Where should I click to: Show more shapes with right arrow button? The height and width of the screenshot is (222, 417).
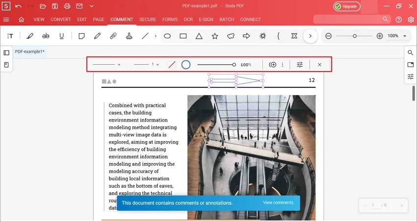[310, 36]
